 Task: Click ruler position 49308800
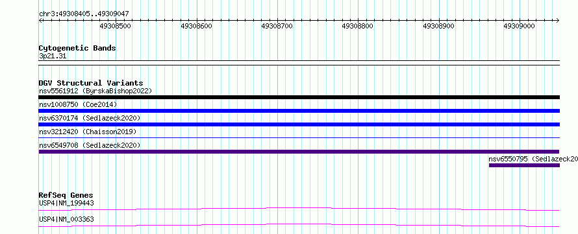(358, 26)
